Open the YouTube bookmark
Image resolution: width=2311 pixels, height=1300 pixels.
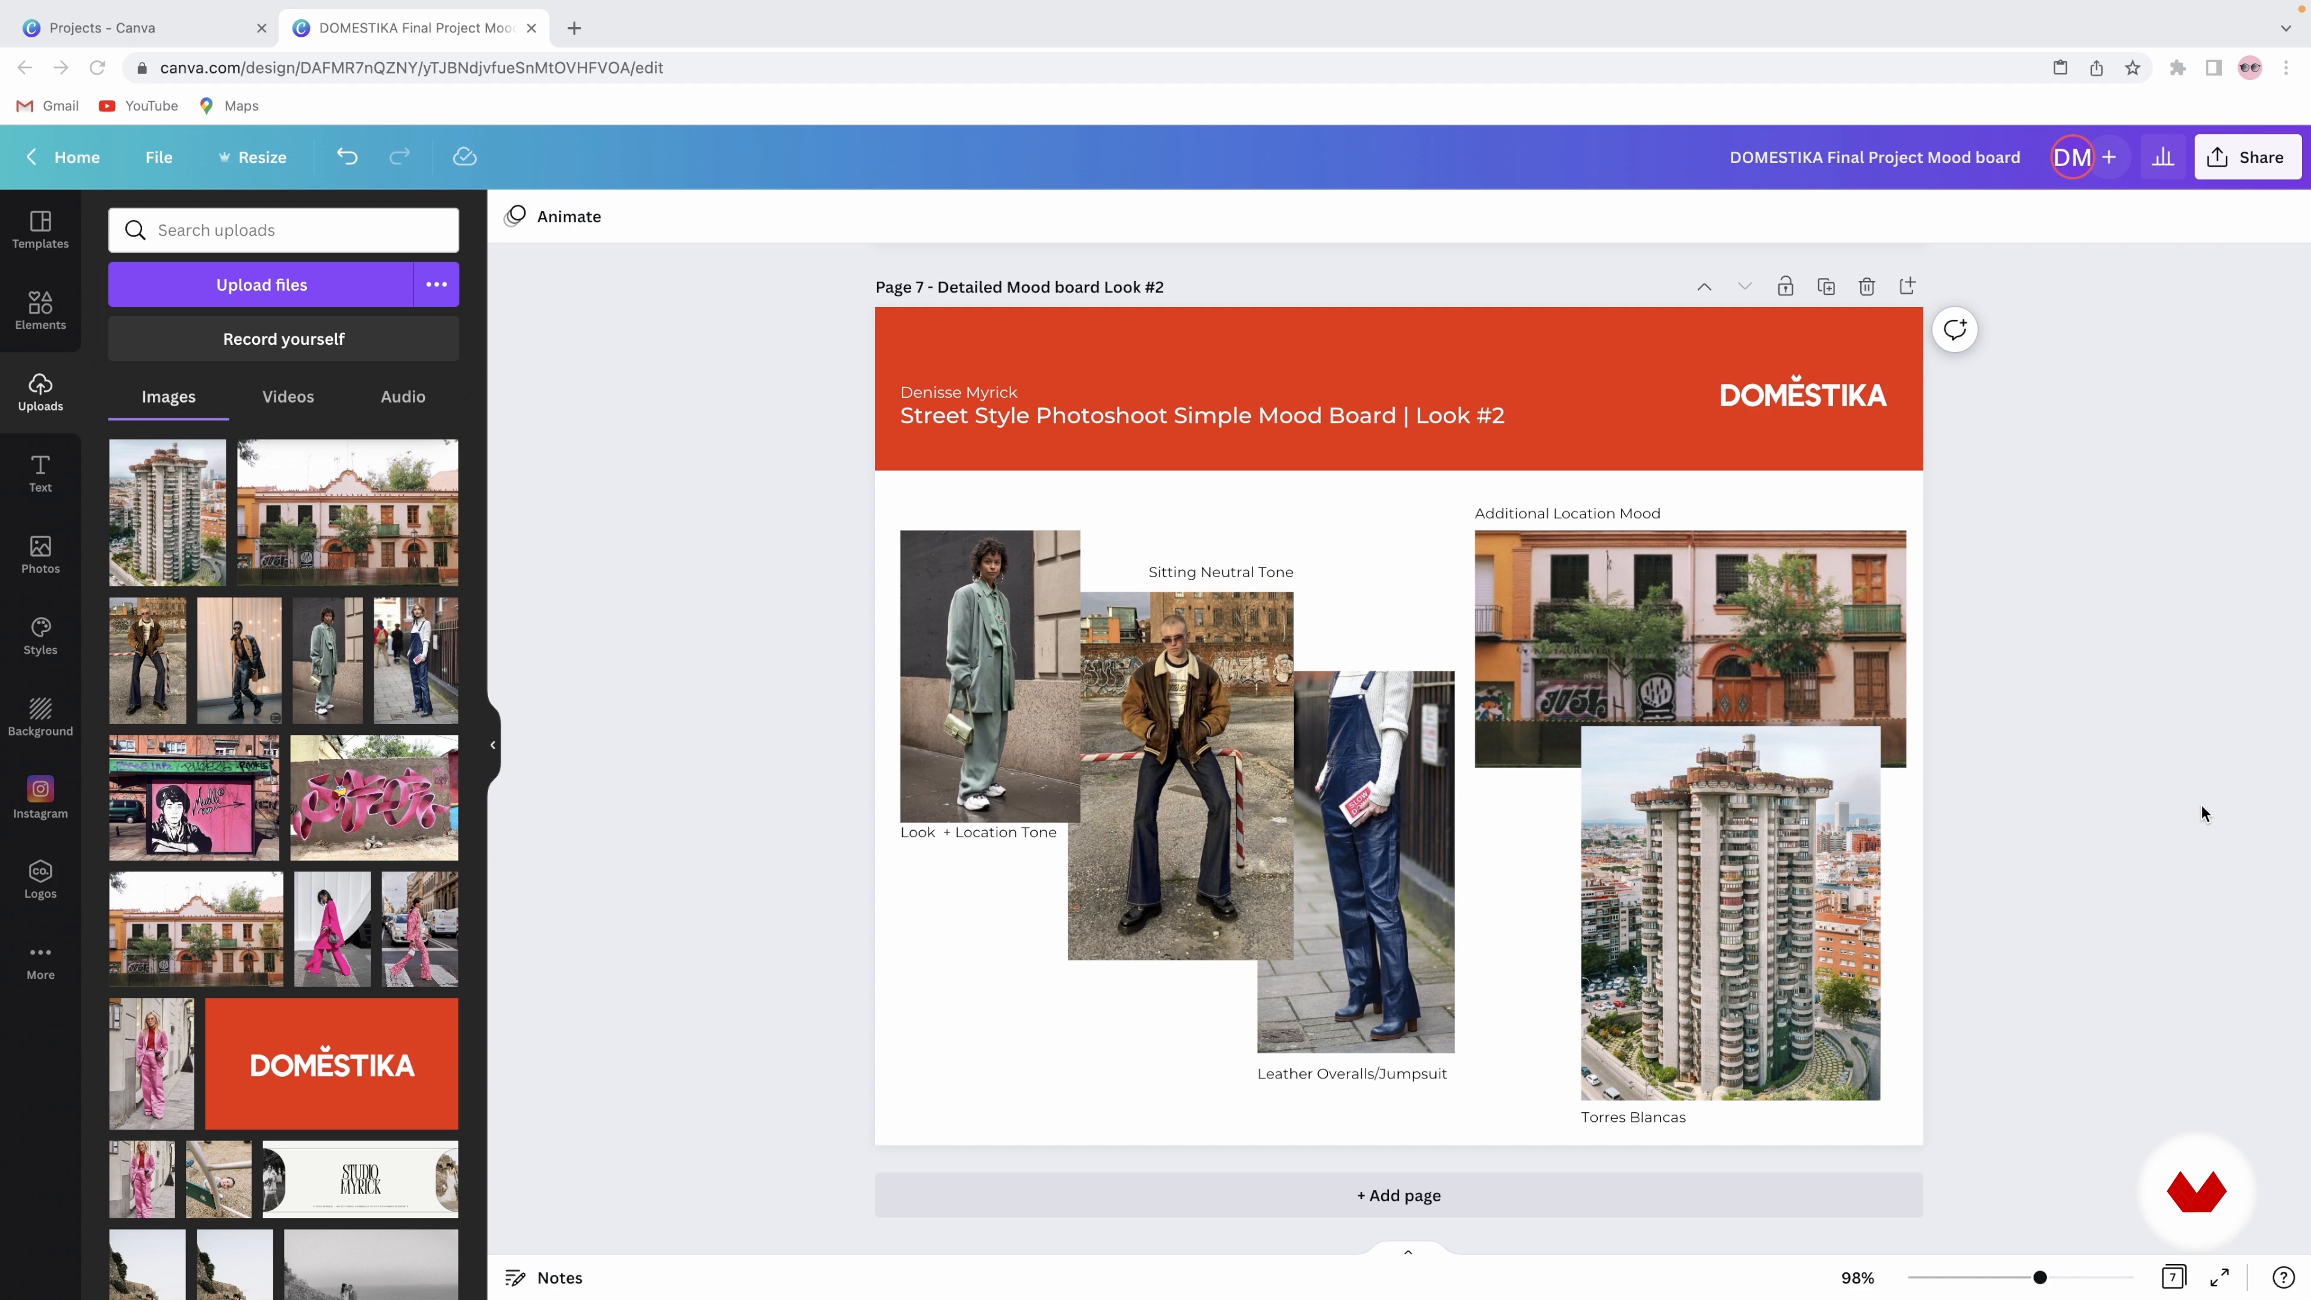click(x=139, y=106)
